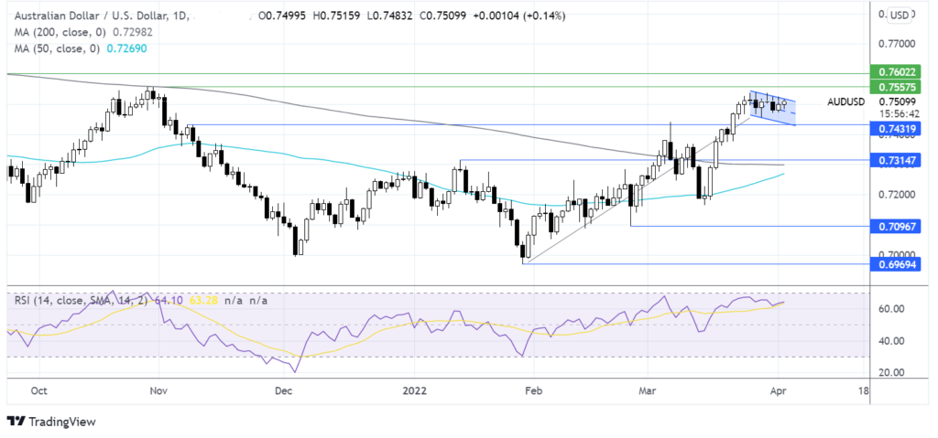Viewport: 938px width, 438px height.
Task: Click the 0.72000 price axis tick
Action: click(898, 195)
